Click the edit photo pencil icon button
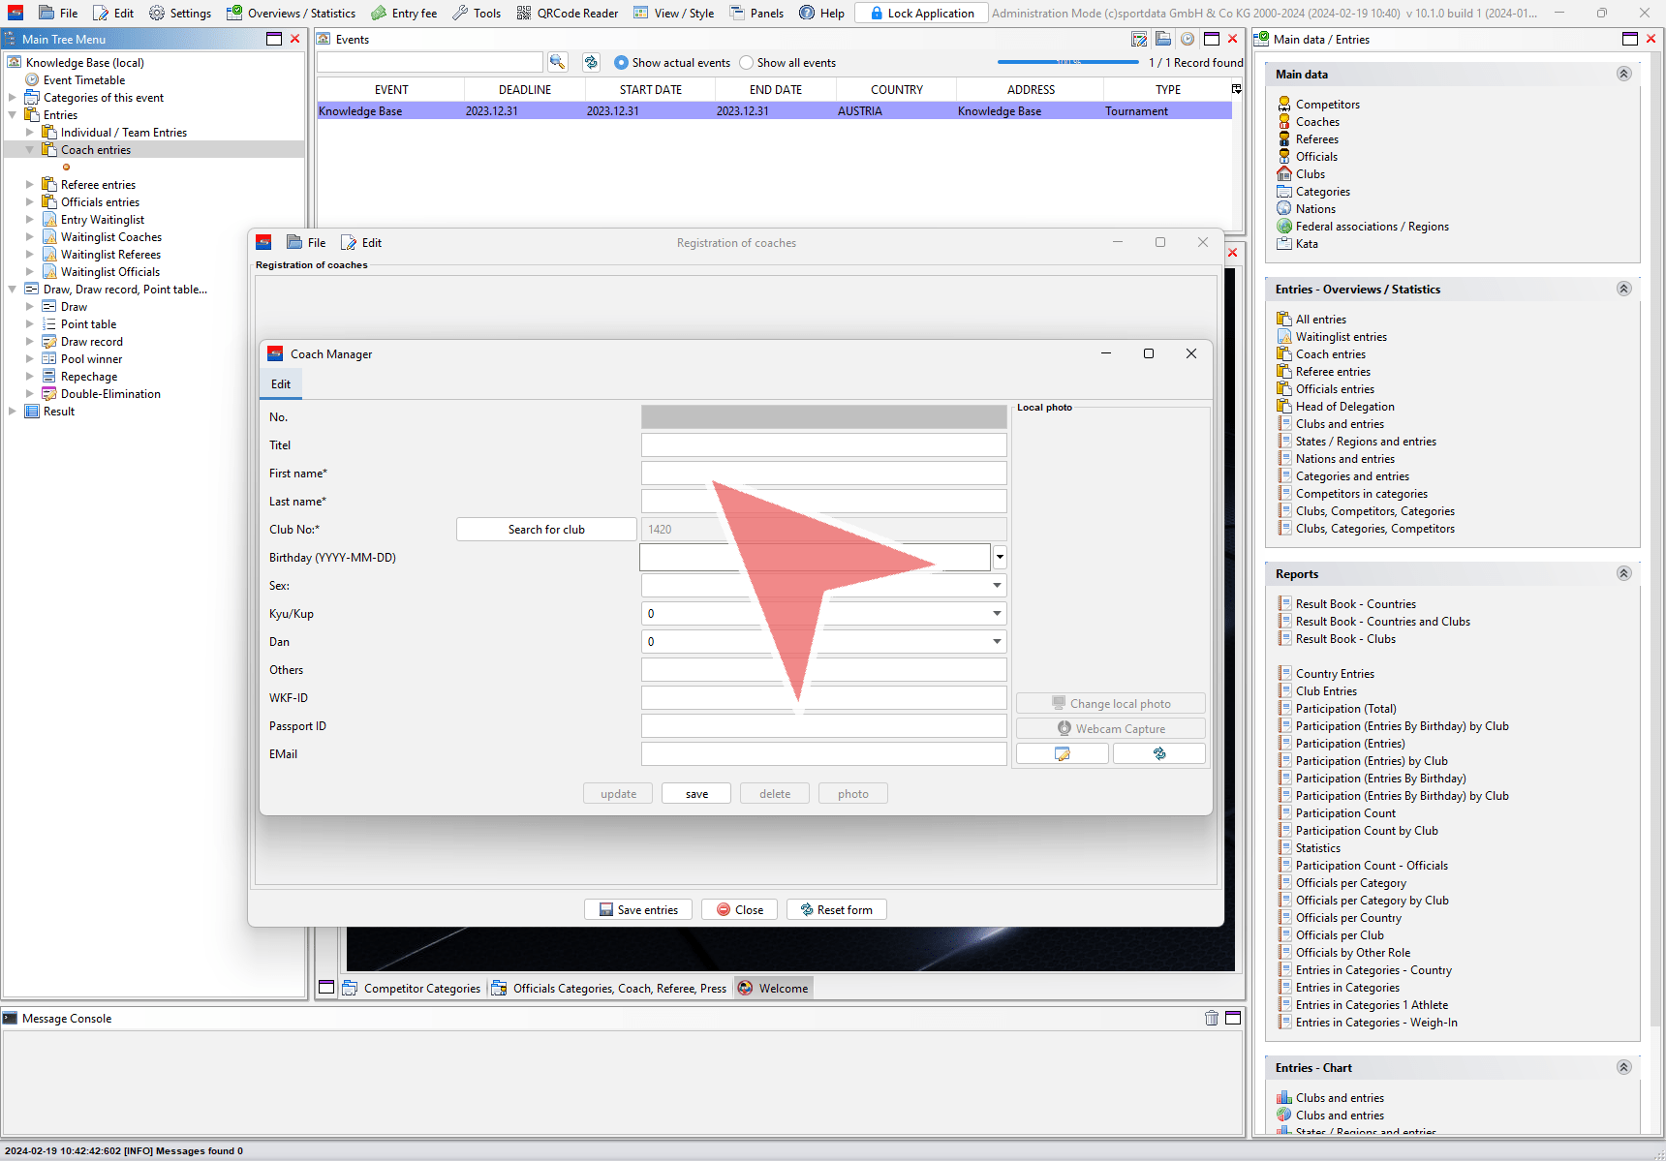The image size is (1666, 1162). click(x=1062, y=753)
